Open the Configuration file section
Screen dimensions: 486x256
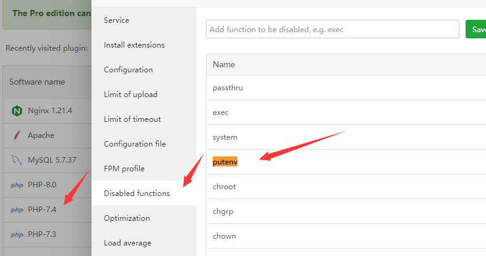click(135, 144)
